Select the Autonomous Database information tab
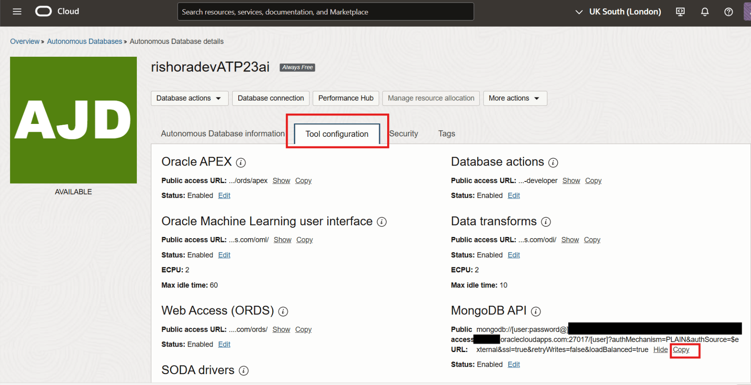 point(222,134)
